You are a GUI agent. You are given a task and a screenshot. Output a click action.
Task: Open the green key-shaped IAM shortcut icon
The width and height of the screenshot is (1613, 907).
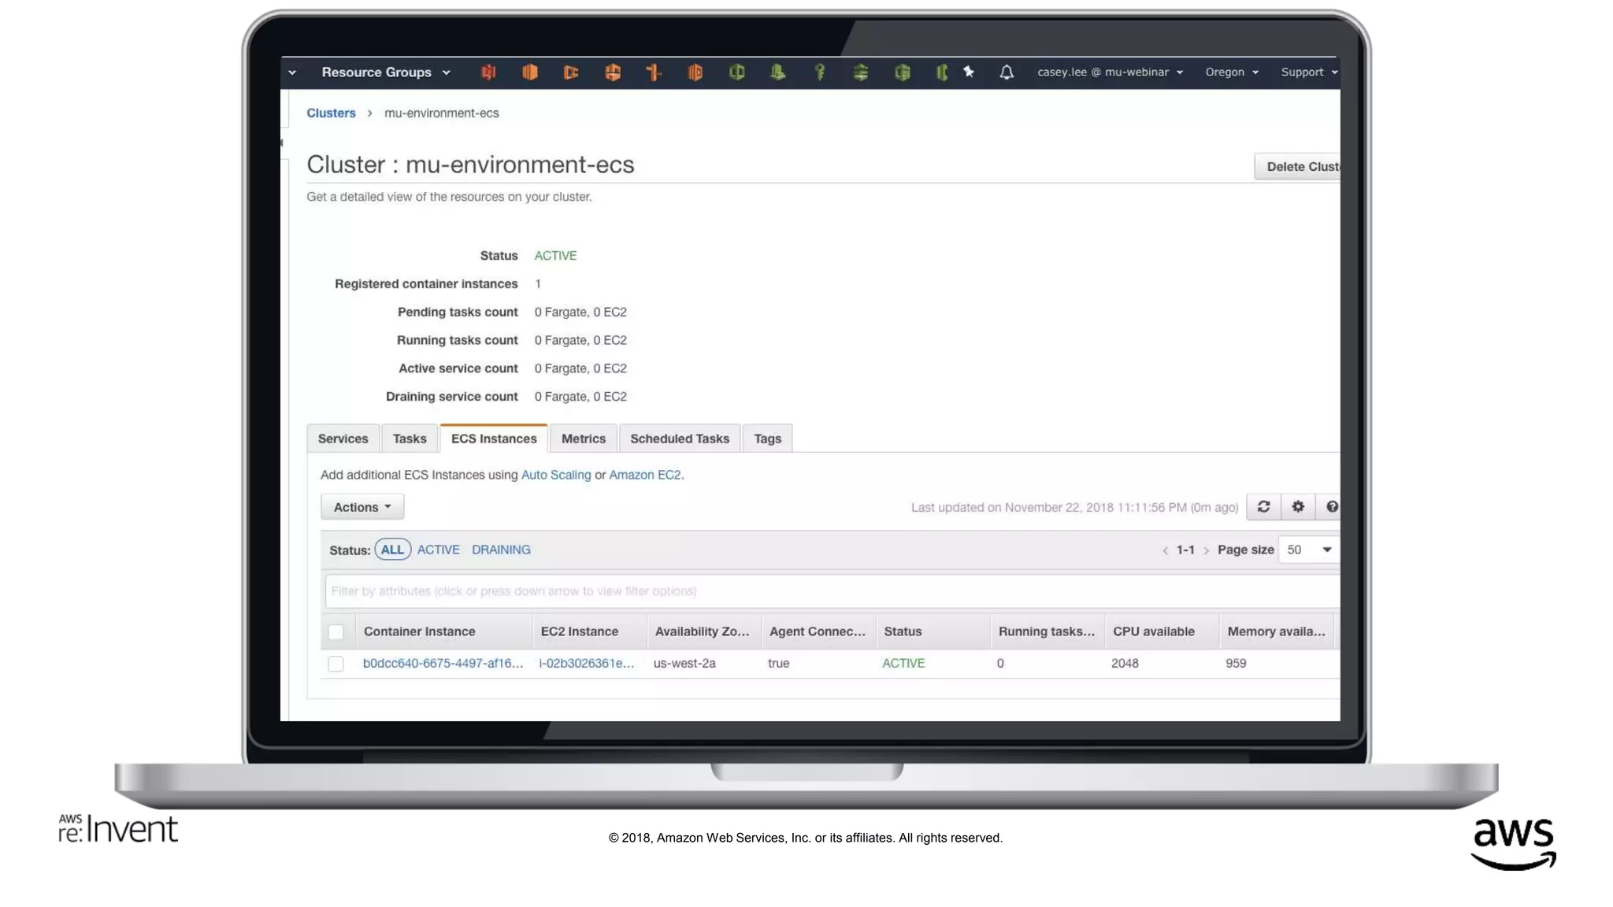tap(819, 72)
